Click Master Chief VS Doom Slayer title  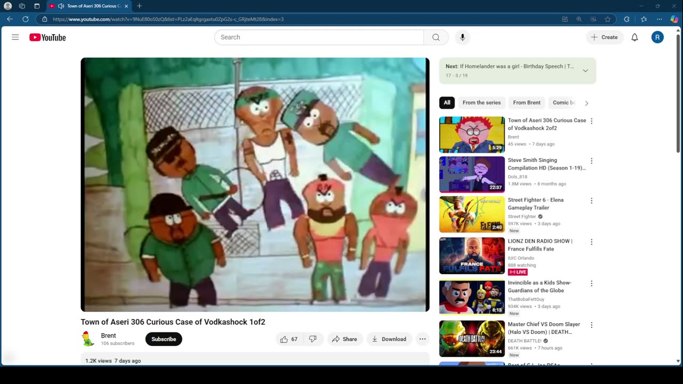tap(544, 328)
